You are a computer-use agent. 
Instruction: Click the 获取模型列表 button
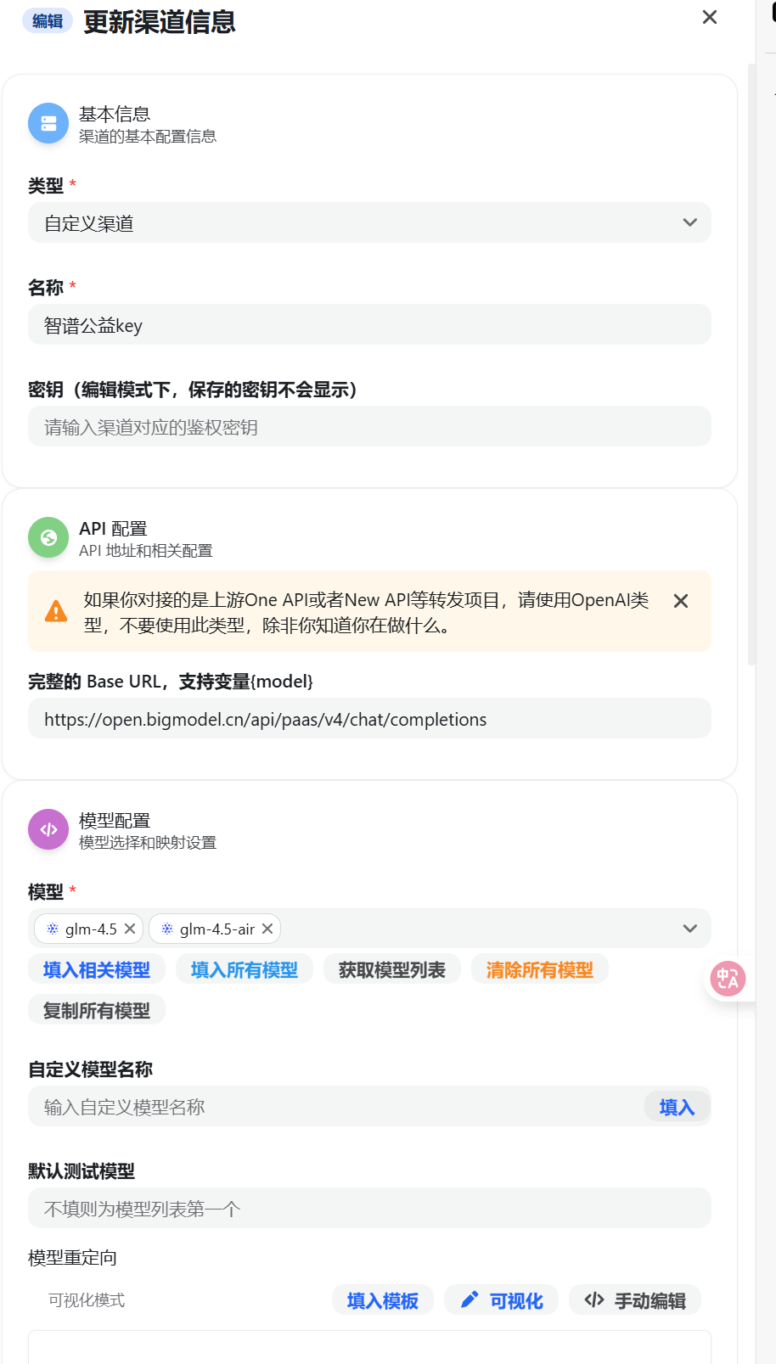click(392, 969)
